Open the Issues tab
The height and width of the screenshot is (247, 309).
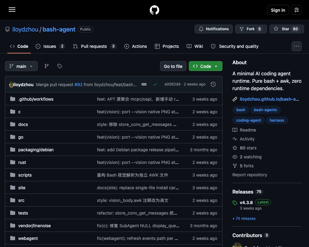tap(50, 46)
